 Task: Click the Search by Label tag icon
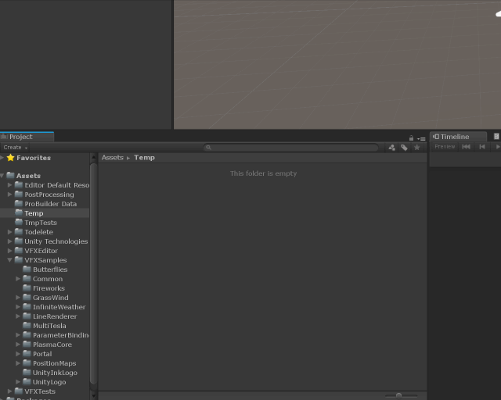click(404, 147)
